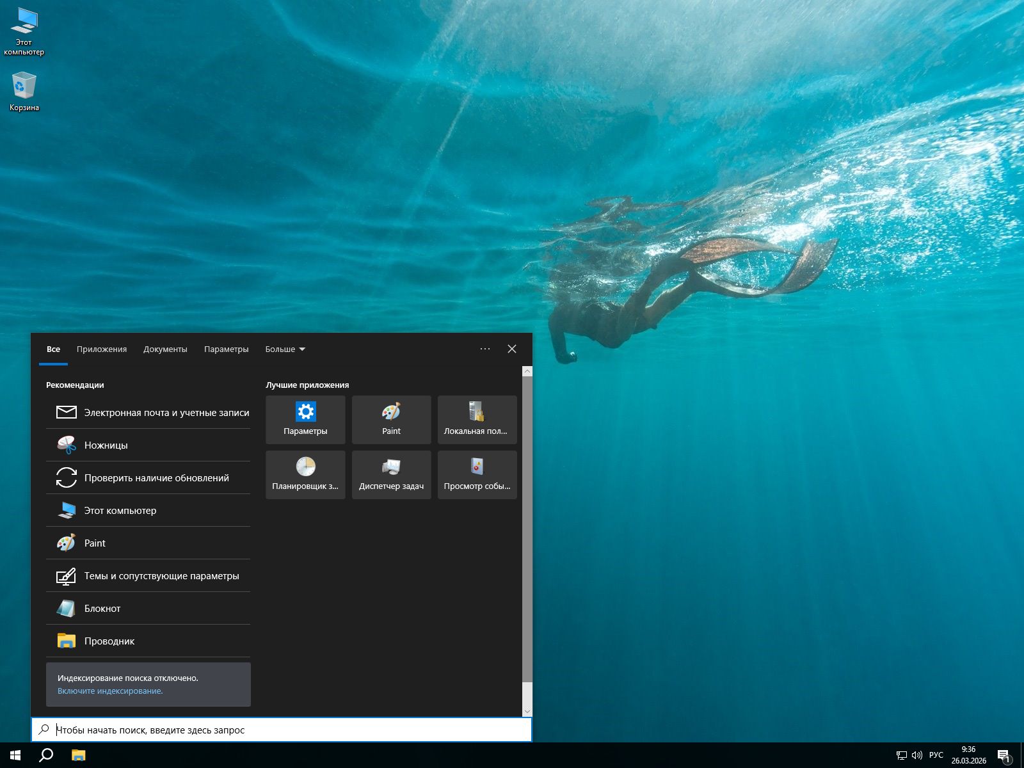Open Параметры settings tile in top apps
Screen dimensions: 1024x768
[x=305, y=420]
